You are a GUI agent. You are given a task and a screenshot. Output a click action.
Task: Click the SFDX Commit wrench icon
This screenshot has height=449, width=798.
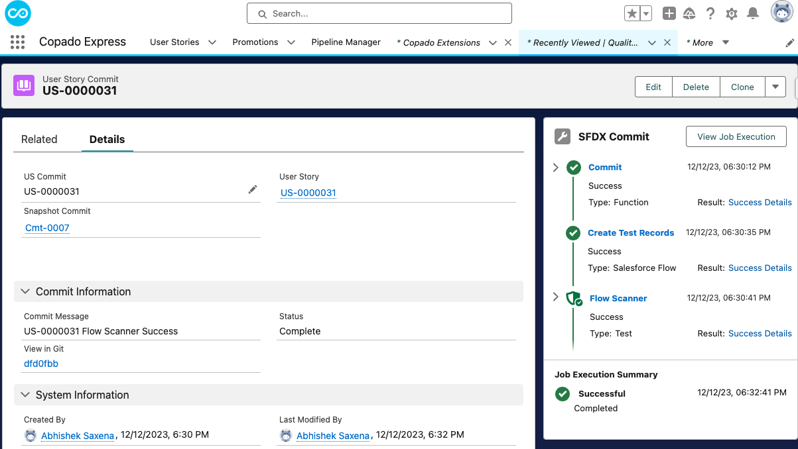(562, 136)
